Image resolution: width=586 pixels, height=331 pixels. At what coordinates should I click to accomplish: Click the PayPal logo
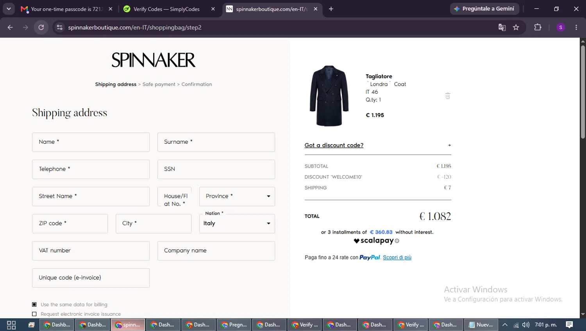tap(370, 258)
